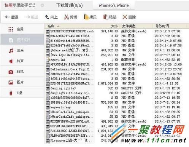189x147 pixels.
Task: Open the 图片 pictures section
Action: point(22,82)
